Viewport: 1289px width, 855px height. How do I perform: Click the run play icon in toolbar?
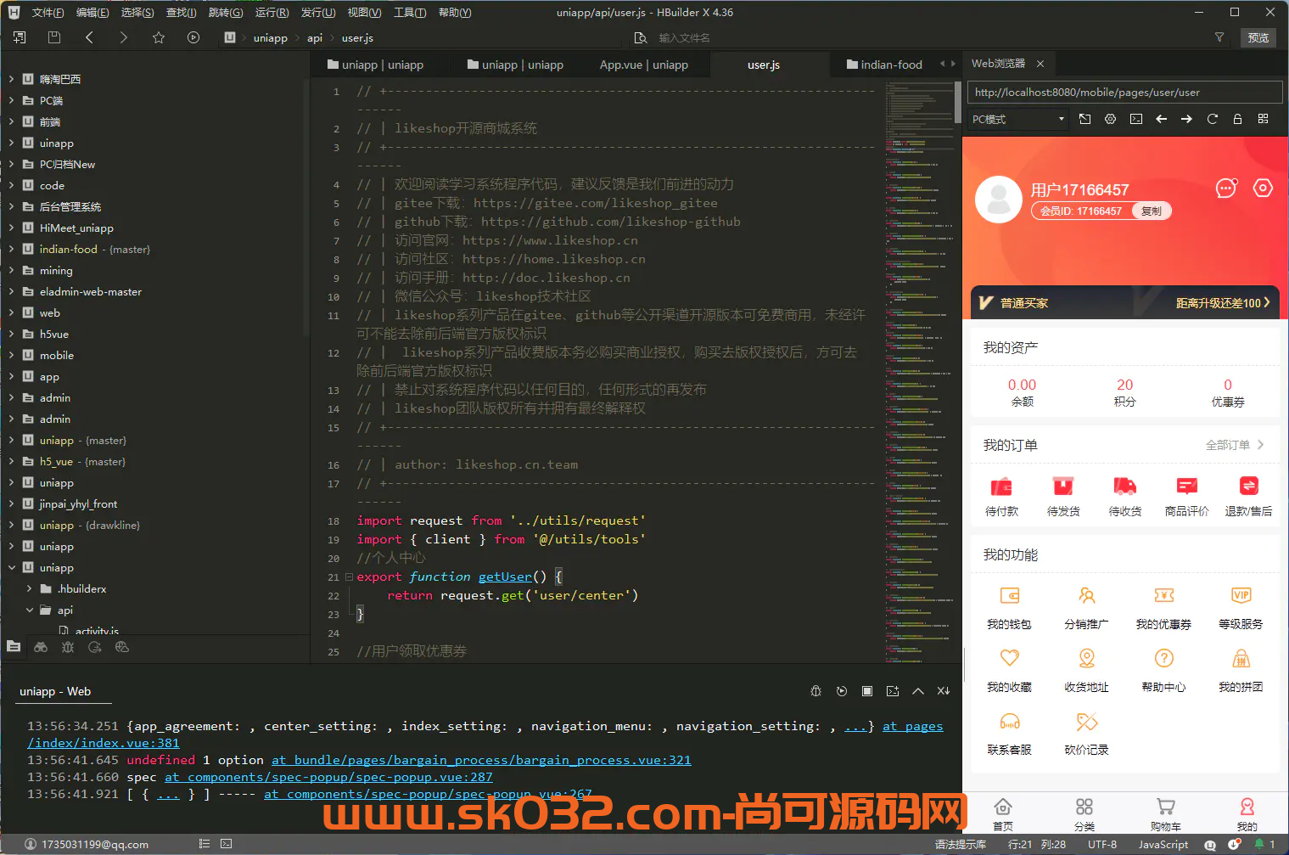click(x=193, y=37)
